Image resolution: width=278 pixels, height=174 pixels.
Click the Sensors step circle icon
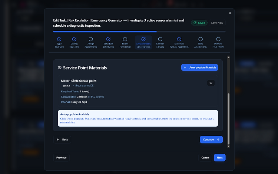click(160, 39)
